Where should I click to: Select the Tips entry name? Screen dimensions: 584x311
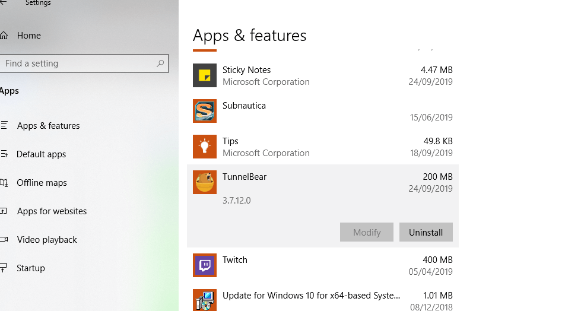tap(230, 141)
